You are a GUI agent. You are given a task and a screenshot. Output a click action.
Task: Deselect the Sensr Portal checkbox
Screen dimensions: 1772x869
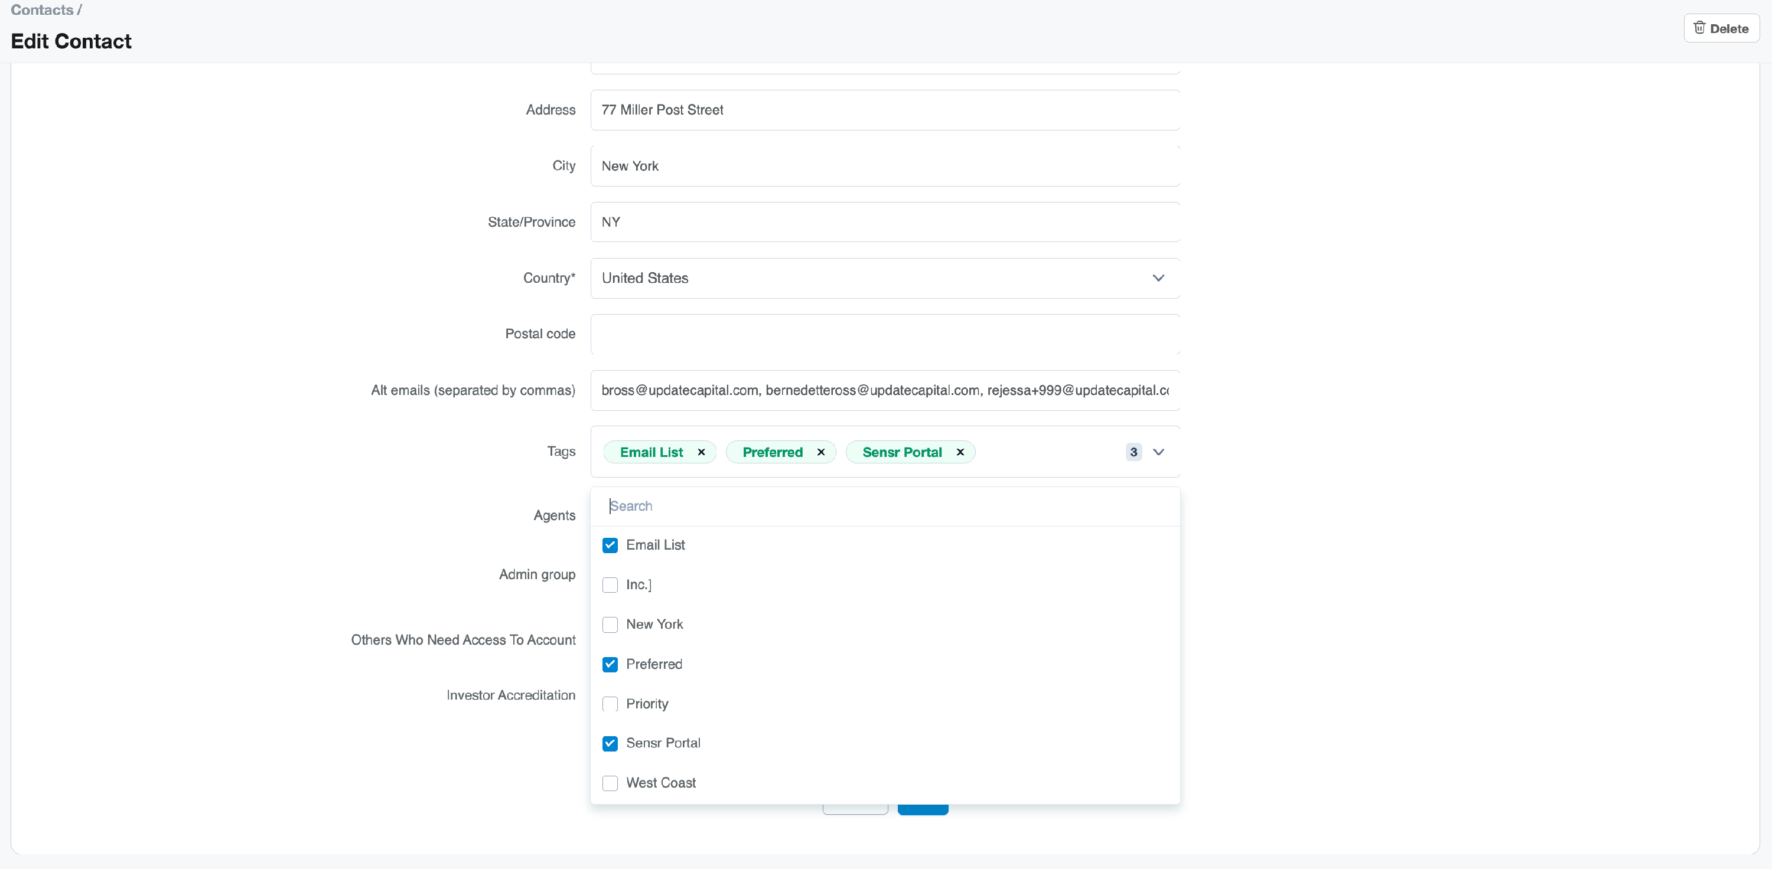tap(610, 743)
